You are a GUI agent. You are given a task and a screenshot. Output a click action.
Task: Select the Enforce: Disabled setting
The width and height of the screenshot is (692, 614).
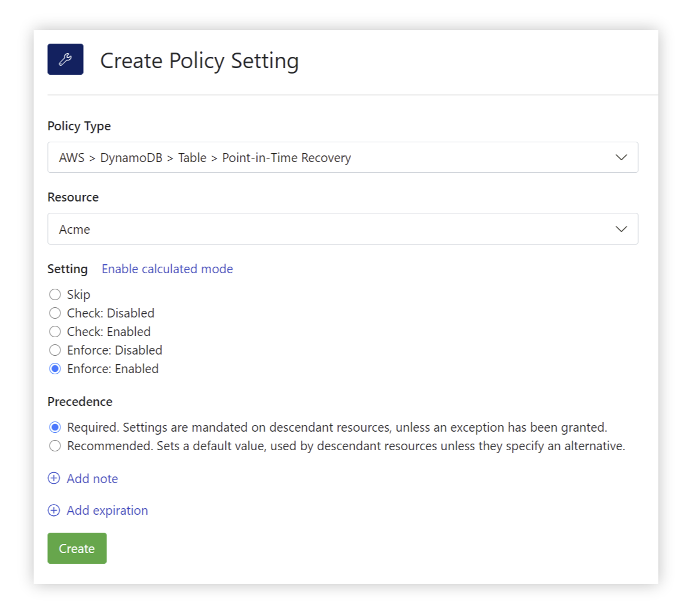click(55, 350)
